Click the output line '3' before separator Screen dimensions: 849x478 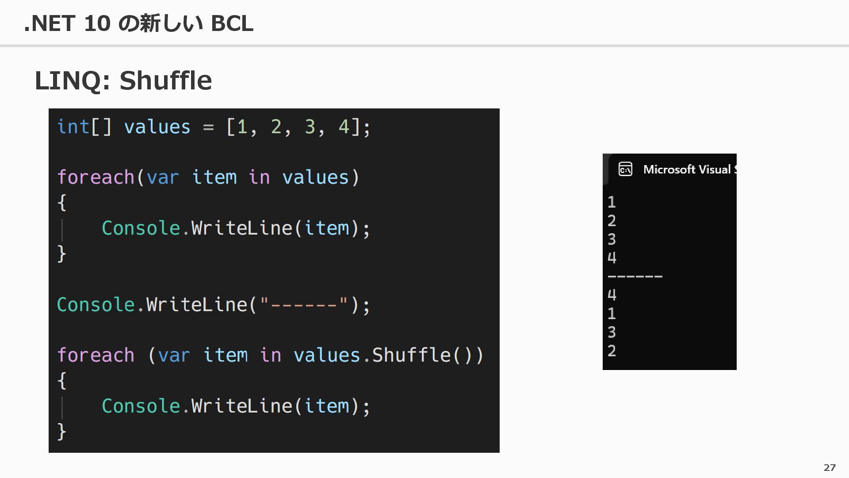pyautogui.click(x=612, y=239)
